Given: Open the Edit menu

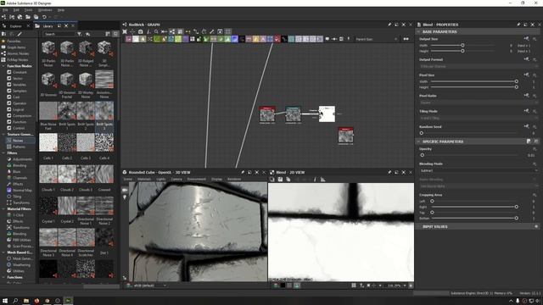Looking at the screenshot, I should [x=16, y=10].
